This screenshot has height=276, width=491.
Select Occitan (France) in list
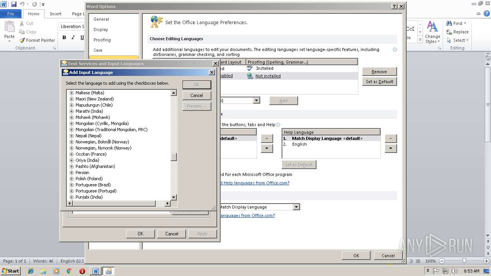(x=91, y=154)
